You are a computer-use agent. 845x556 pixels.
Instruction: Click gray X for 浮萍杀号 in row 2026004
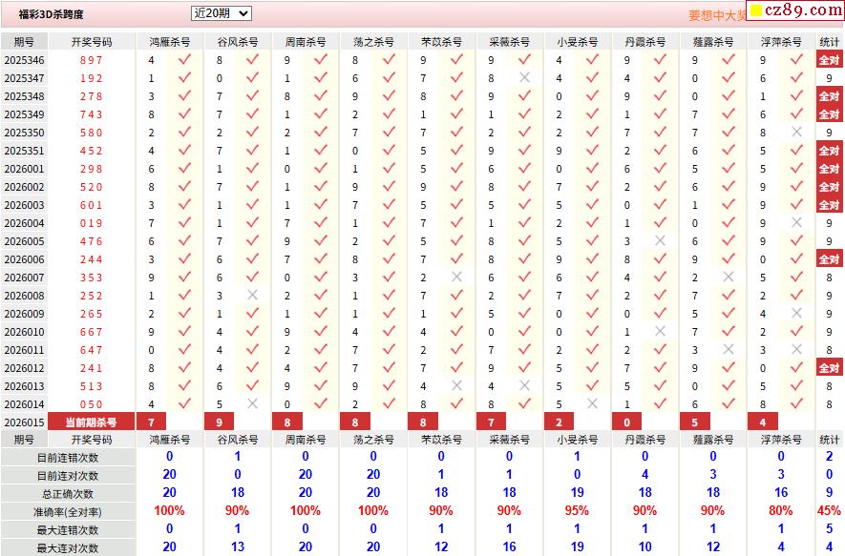(x=796, y=222)
